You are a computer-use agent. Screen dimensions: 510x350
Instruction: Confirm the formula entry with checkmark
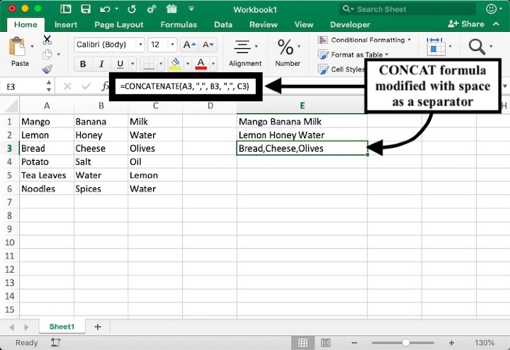pyautogui.click(x=86, y=86)
